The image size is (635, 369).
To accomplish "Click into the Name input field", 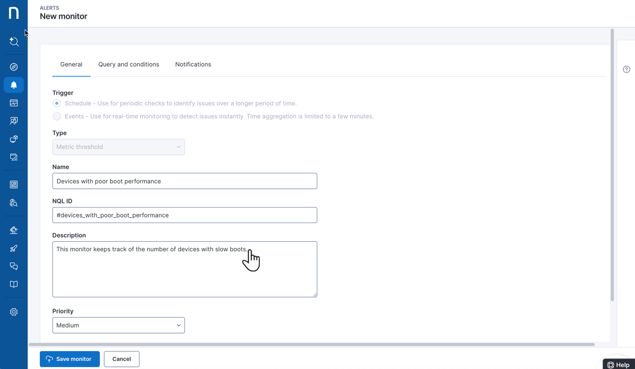I will tap(184, 181).
